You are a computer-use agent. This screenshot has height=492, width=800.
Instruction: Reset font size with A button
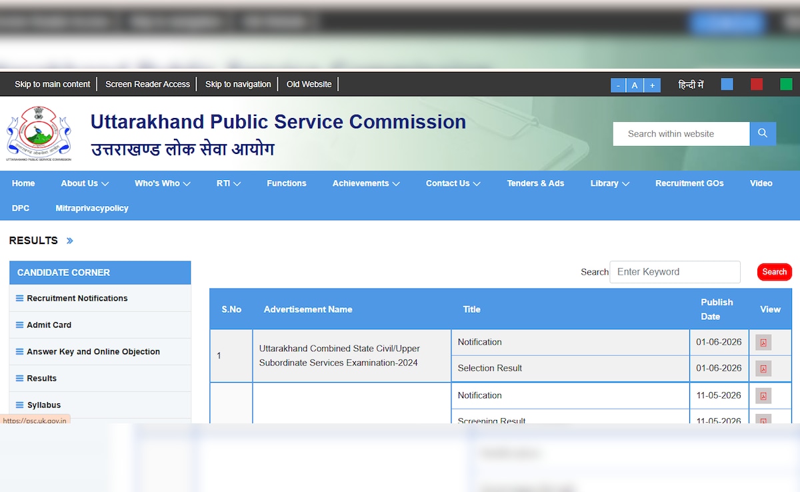coord(635,85)
